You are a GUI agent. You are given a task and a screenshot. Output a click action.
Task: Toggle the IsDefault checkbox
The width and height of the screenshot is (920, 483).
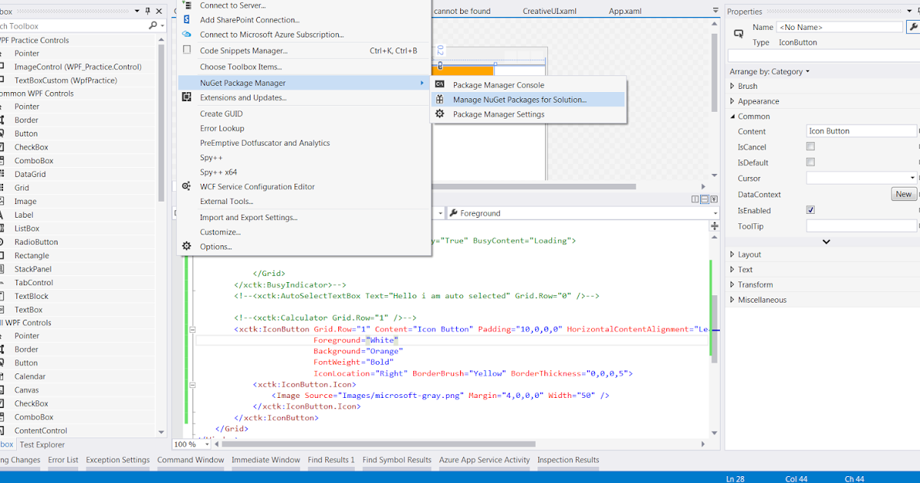point(810,163)
